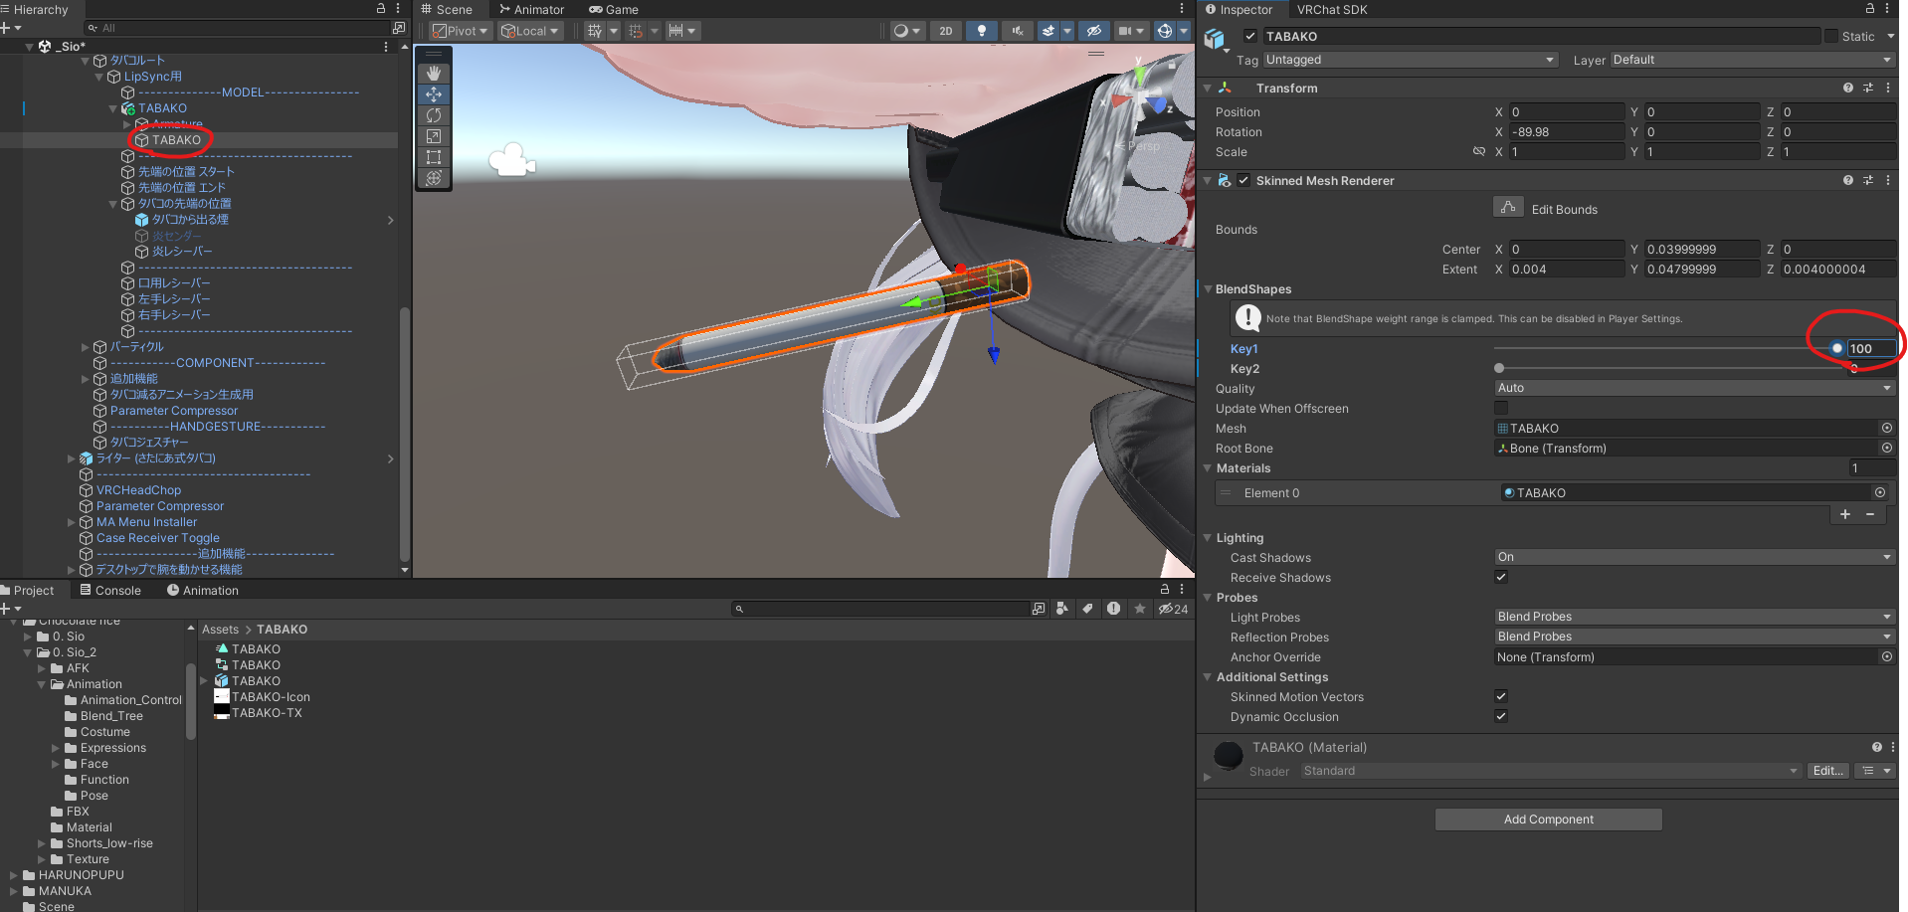Collapse the BlendShapes section
The width and height of the screenshot is (1908, 912).
click(1208, 289)
